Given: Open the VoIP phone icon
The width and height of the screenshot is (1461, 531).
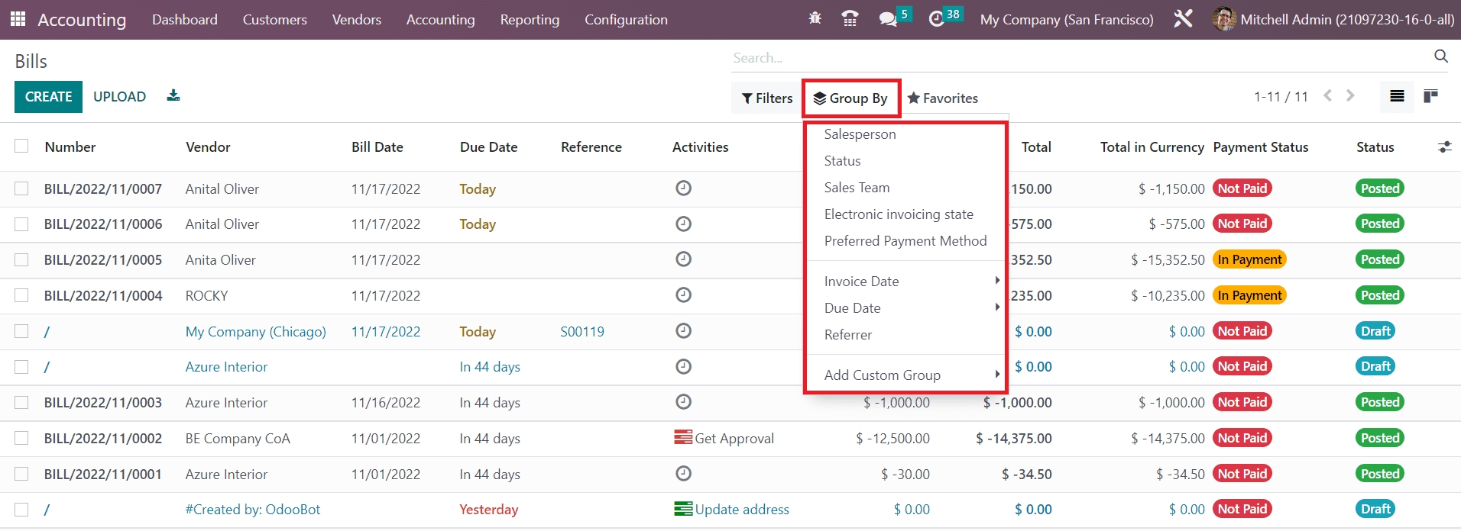Looking at the screenshot, I should click(x=849, y=19).
